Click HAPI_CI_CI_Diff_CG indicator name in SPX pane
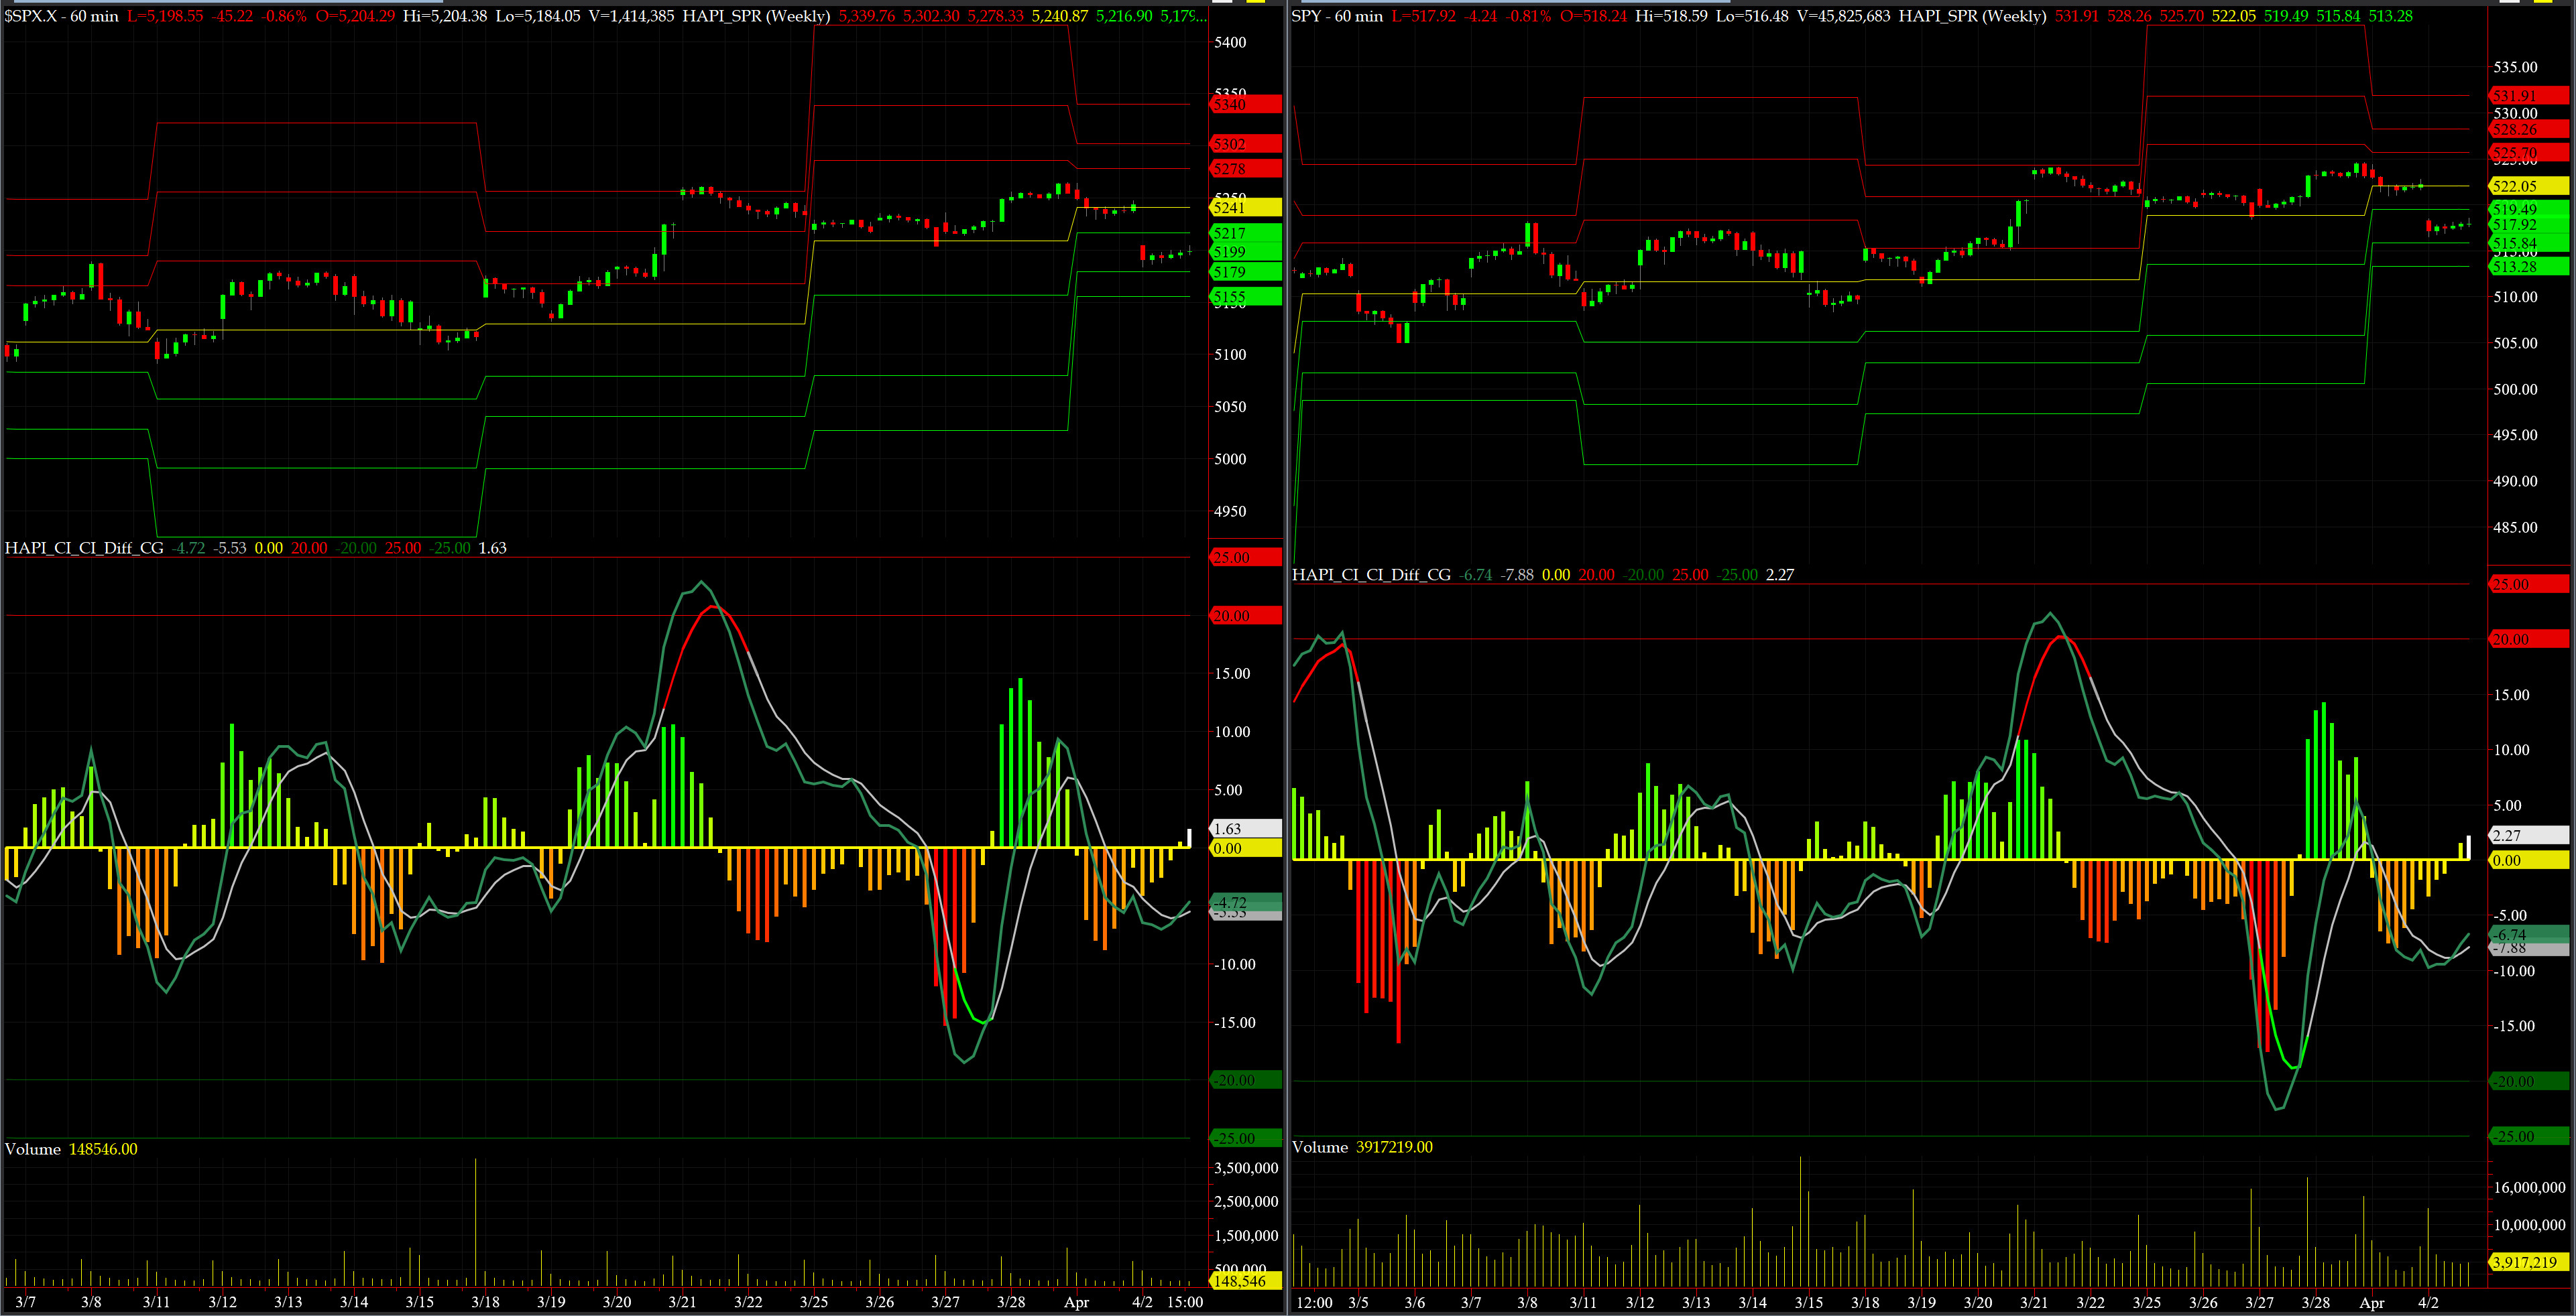 point(84,547)
